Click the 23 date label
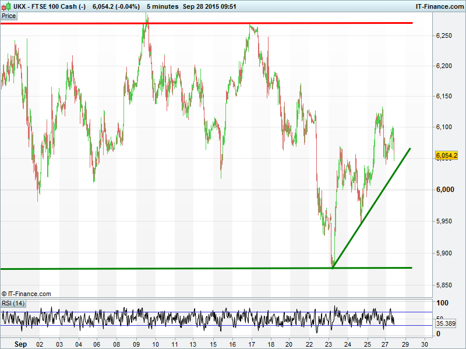 [329, 344]
